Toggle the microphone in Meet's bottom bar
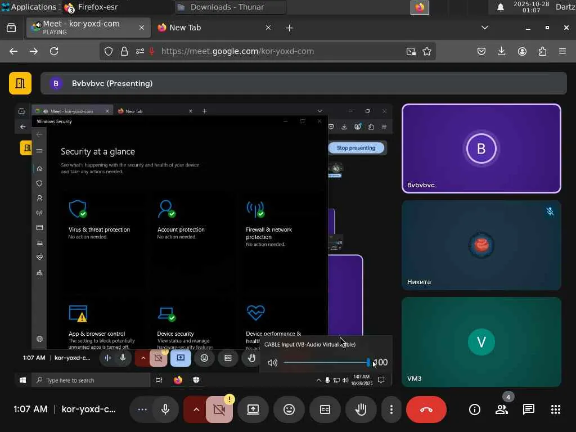Image resolution: width=576 pixels, height=432 pixels. pos(165,409)
